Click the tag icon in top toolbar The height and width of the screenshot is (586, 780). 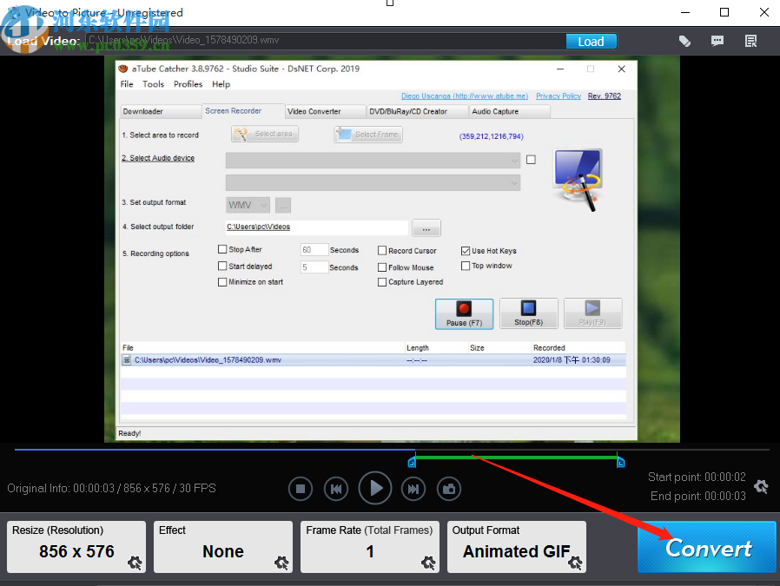point(684,42)
